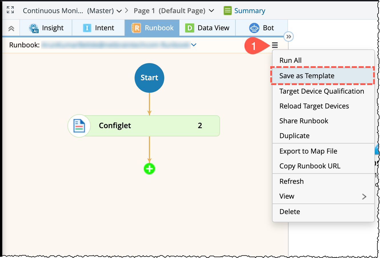Click Refresh in the menu
This screenshot has width=380, height=258.
[x=323, y=182]
